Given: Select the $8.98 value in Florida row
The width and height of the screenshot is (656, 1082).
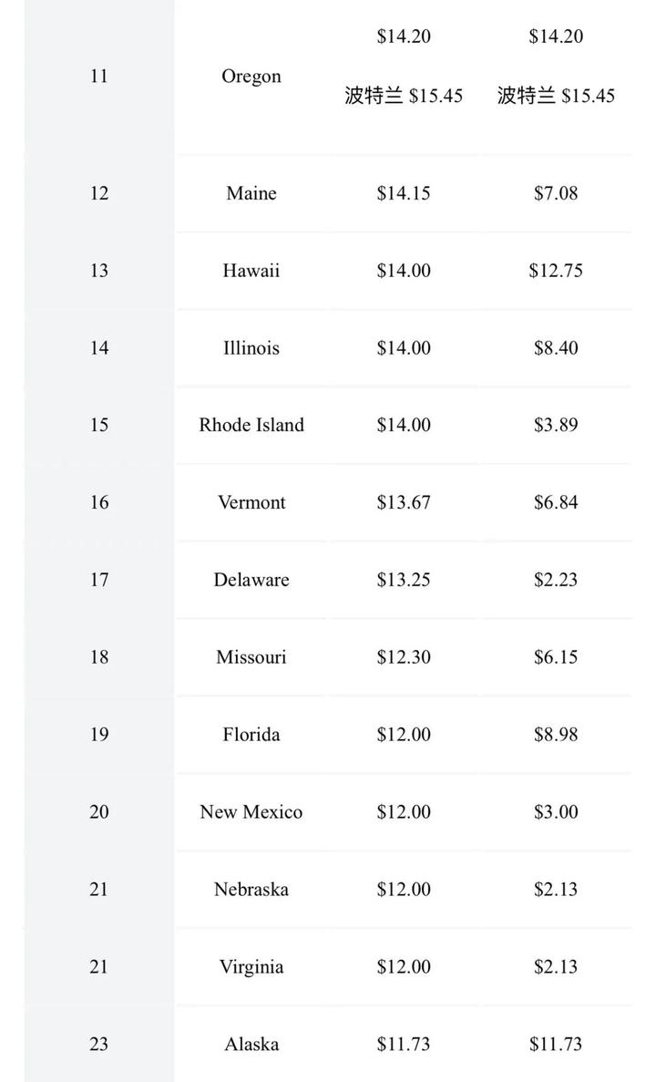Looking at the screenshot, I should (x=556, y=735).
